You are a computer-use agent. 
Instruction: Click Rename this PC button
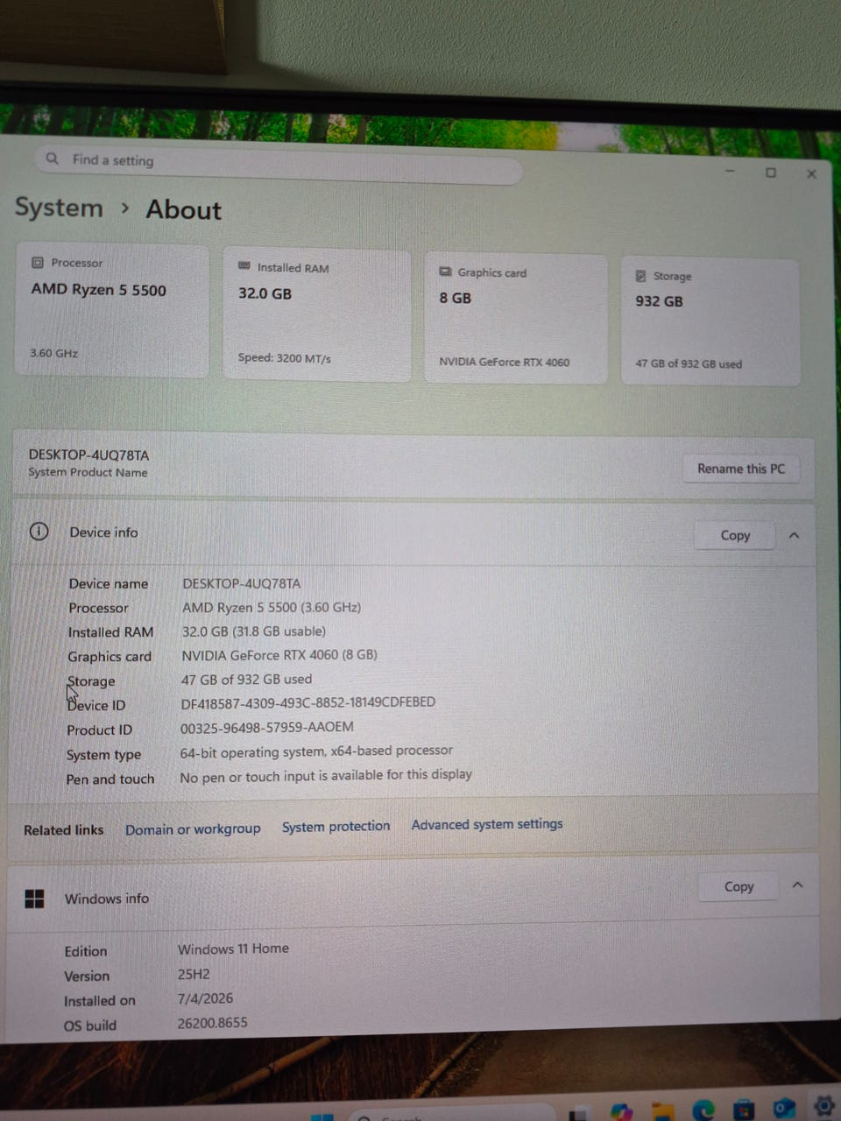click(741, 469)
